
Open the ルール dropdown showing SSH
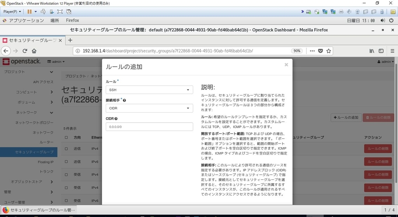(x=149, y=90)
